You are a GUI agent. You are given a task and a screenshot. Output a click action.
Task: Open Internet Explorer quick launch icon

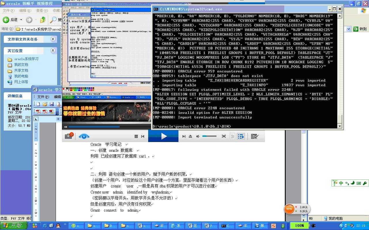(x=45, y=226)
